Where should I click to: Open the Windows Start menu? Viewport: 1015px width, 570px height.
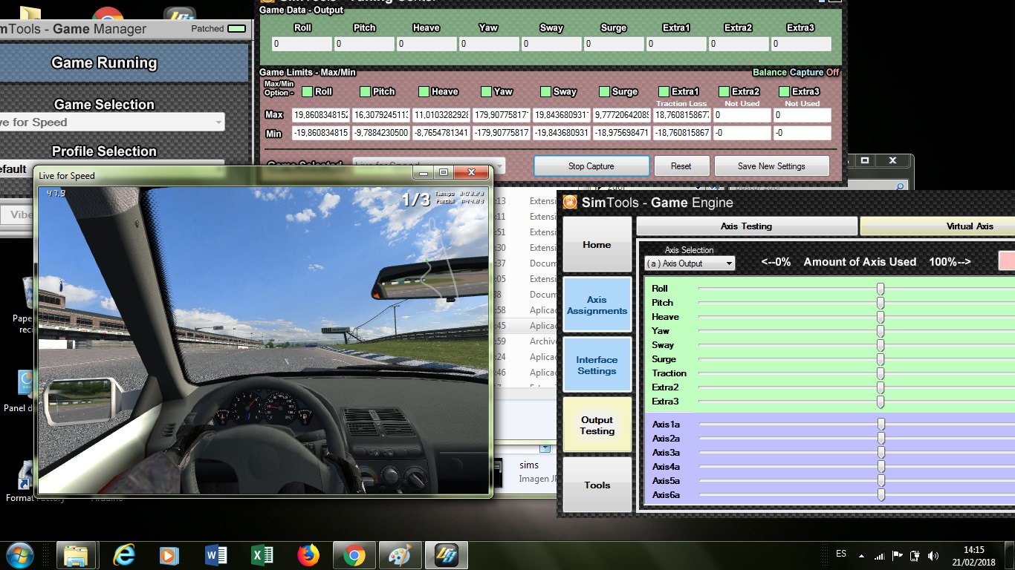coord(20,554)
